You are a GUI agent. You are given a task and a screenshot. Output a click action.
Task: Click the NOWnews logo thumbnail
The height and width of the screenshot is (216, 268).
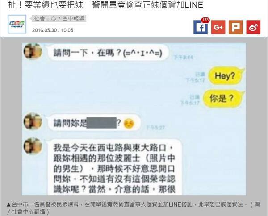17,24
